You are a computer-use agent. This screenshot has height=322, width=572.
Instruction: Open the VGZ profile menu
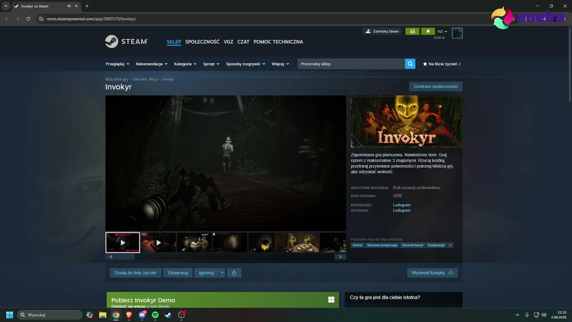pos(228,42)
